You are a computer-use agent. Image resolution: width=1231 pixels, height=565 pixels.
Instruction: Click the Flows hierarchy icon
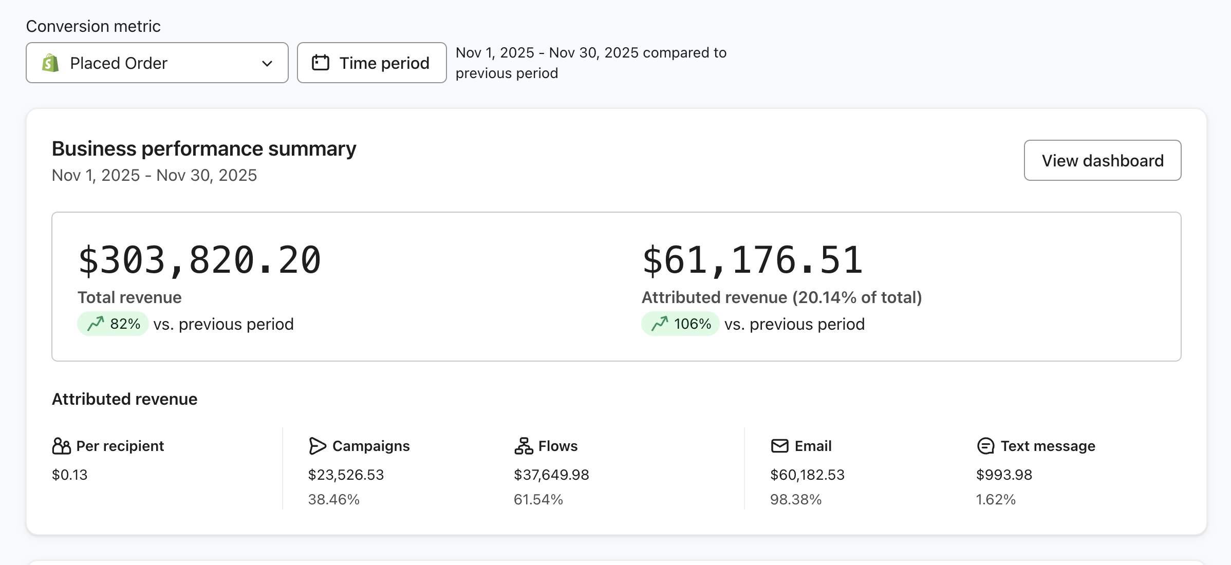[524, 446]
